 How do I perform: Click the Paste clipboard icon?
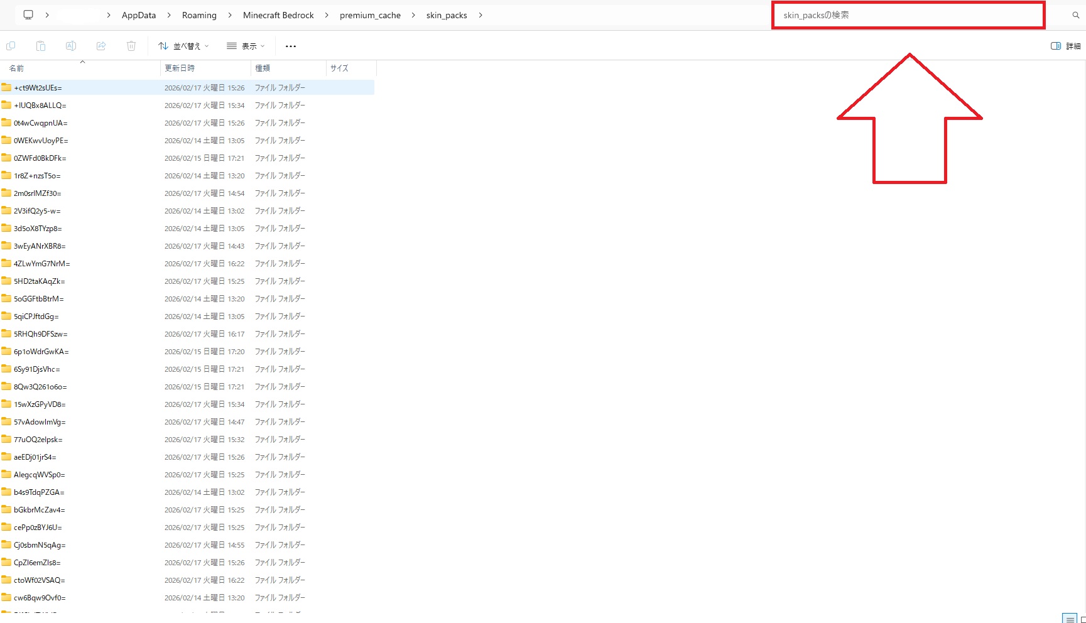(41, 46)
